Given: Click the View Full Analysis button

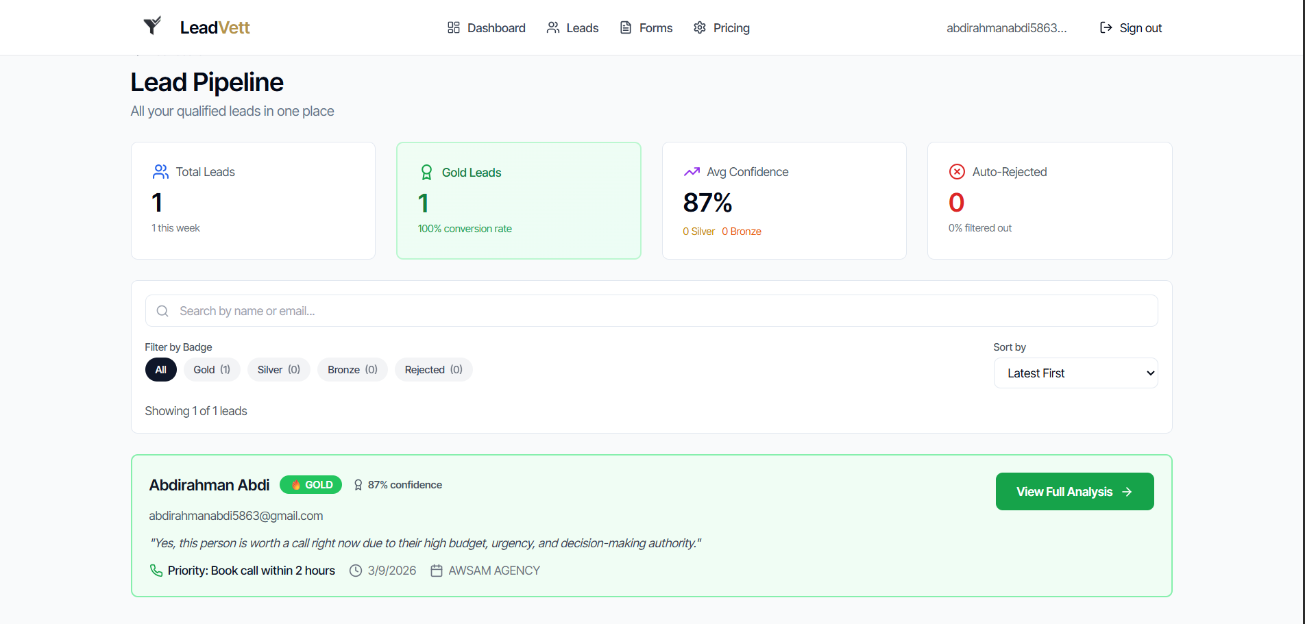Looking at the screenshot, I should [1074, 491].
